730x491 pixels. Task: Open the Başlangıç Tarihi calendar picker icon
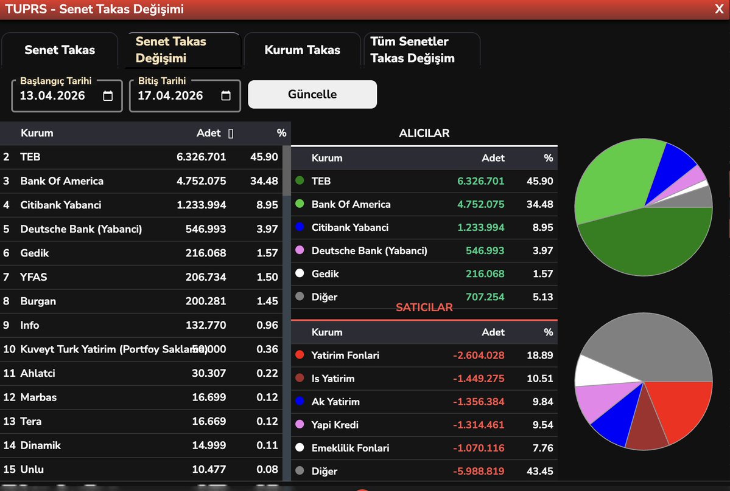108,95
